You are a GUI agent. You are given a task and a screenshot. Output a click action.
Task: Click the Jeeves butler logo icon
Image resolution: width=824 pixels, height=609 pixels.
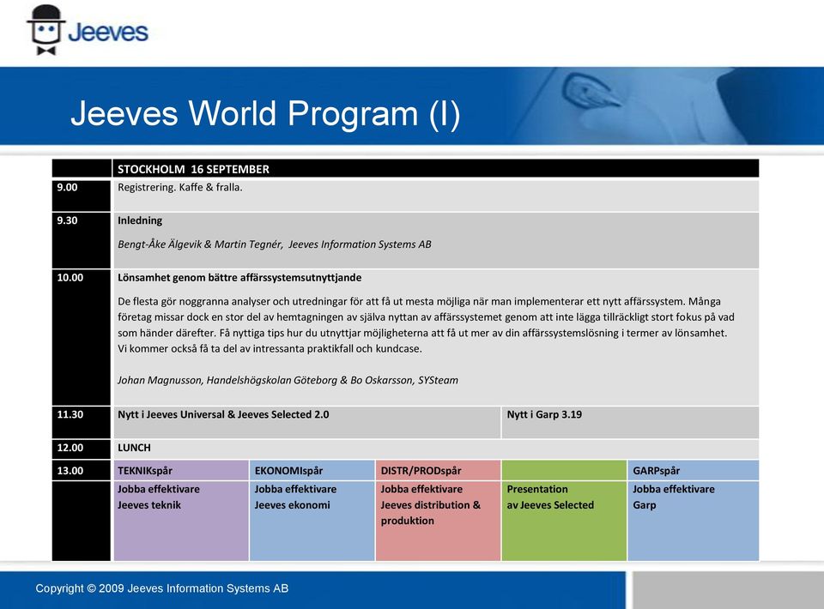(45, 30)
